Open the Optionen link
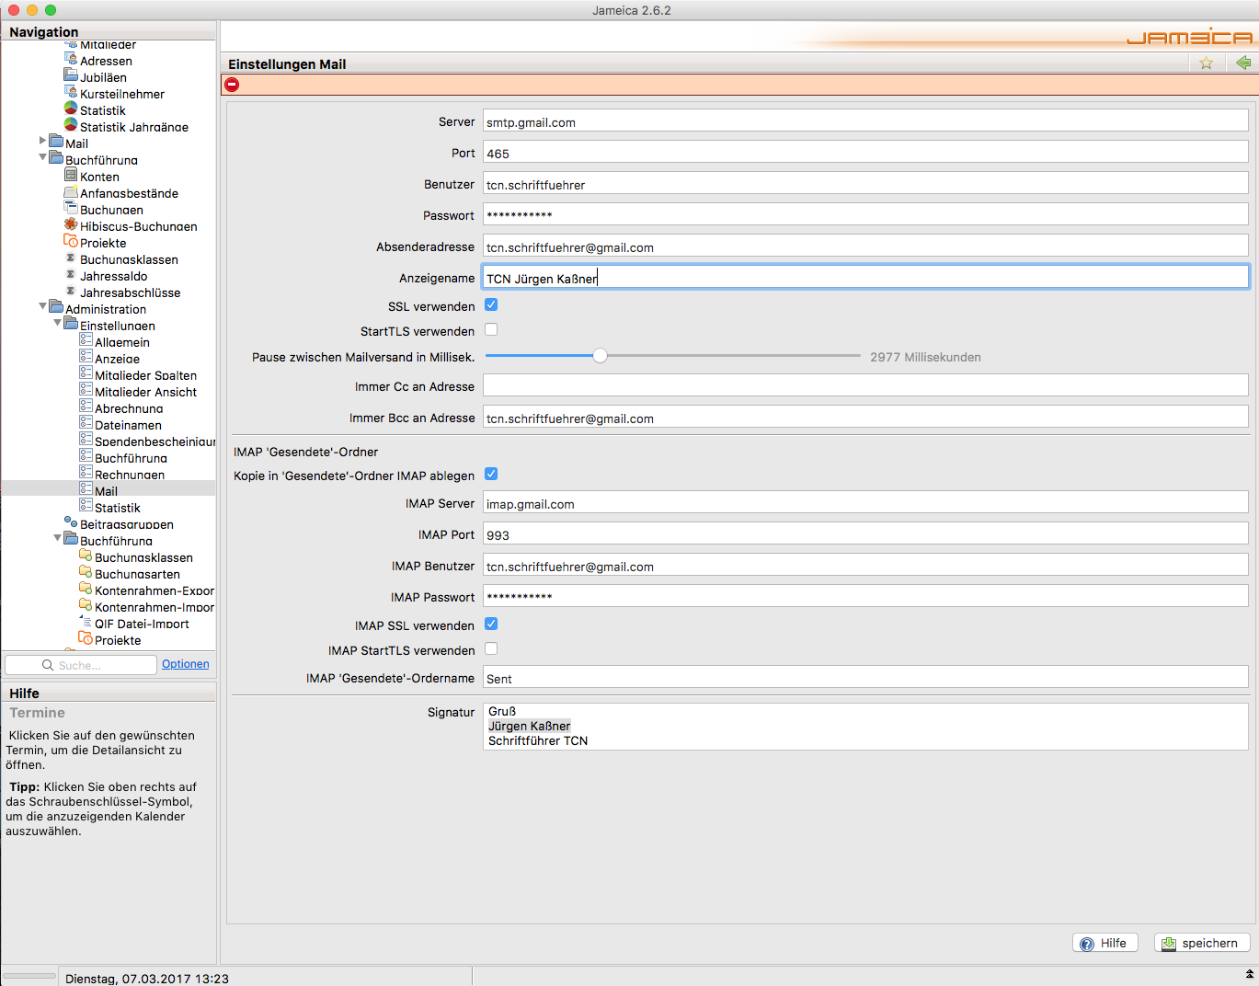This screenshot has height=986, width=1259. (186, 664)
